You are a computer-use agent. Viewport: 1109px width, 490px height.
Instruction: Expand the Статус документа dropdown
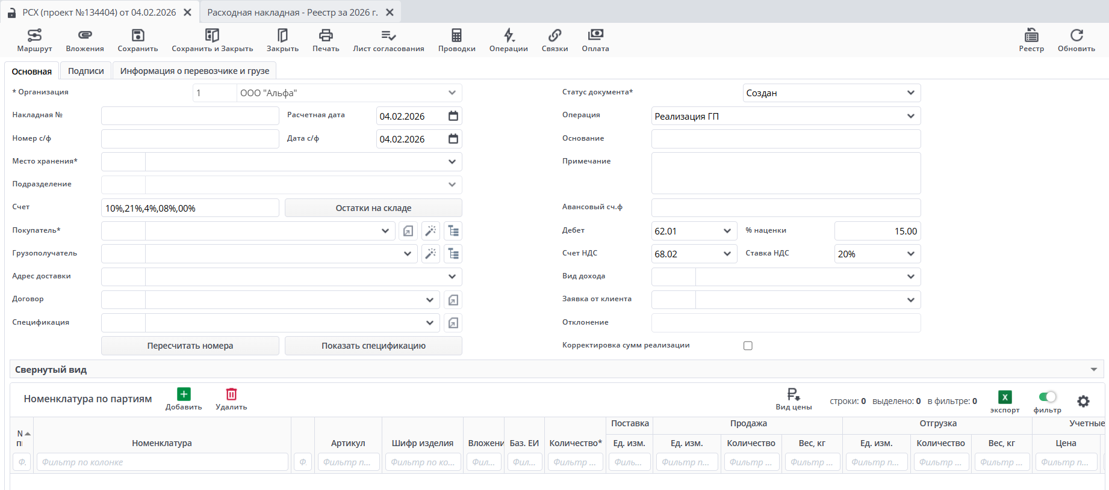(910, 93)
